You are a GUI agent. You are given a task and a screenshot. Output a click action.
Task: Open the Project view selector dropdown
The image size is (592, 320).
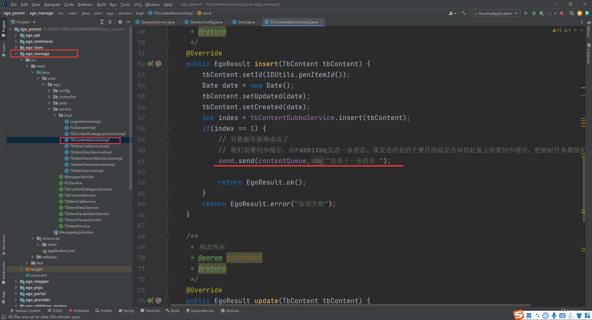pyautogui.click(x=23, y=22)
